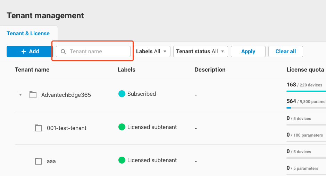This screenshot has width=326, height=176.
Task: Click the Tenant name column header
Action: [x=32, y=70]
